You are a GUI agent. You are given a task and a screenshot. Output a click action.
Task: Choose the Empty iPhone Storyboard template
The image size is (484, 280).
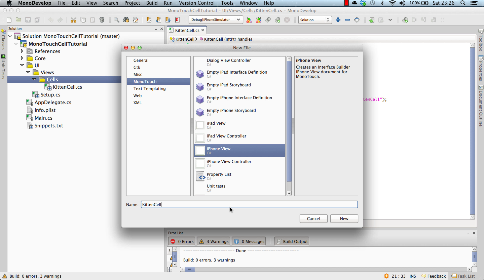tap(239, 112)
